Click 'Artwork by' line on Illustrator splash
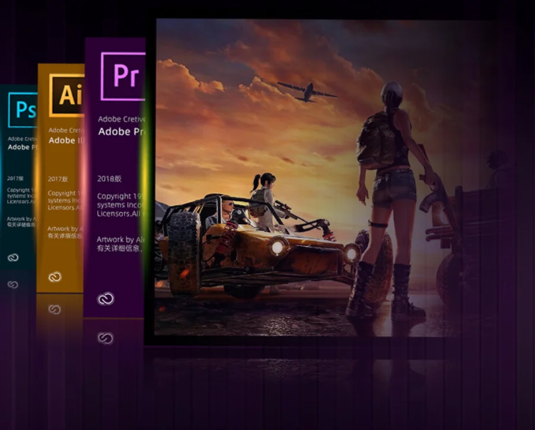 [65, 229]
